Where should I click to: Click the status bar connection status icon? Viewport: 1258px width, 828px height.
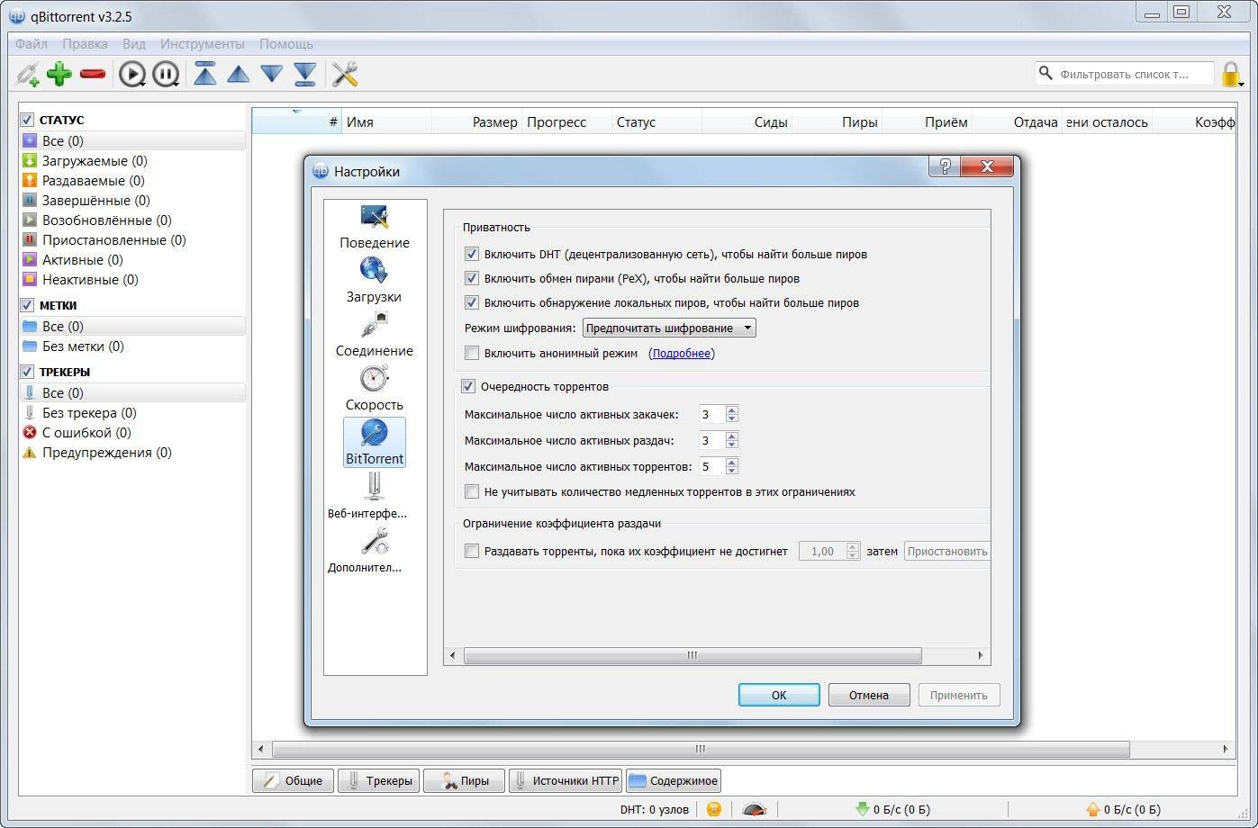coord(714,809)
